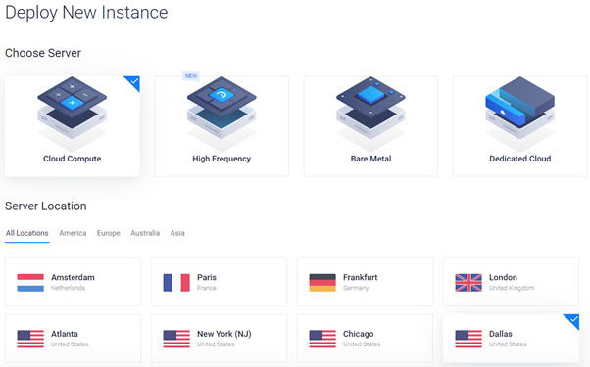Screen dimensions: 590x367
Task: Open the Australia locations tab
Action: 145,233
